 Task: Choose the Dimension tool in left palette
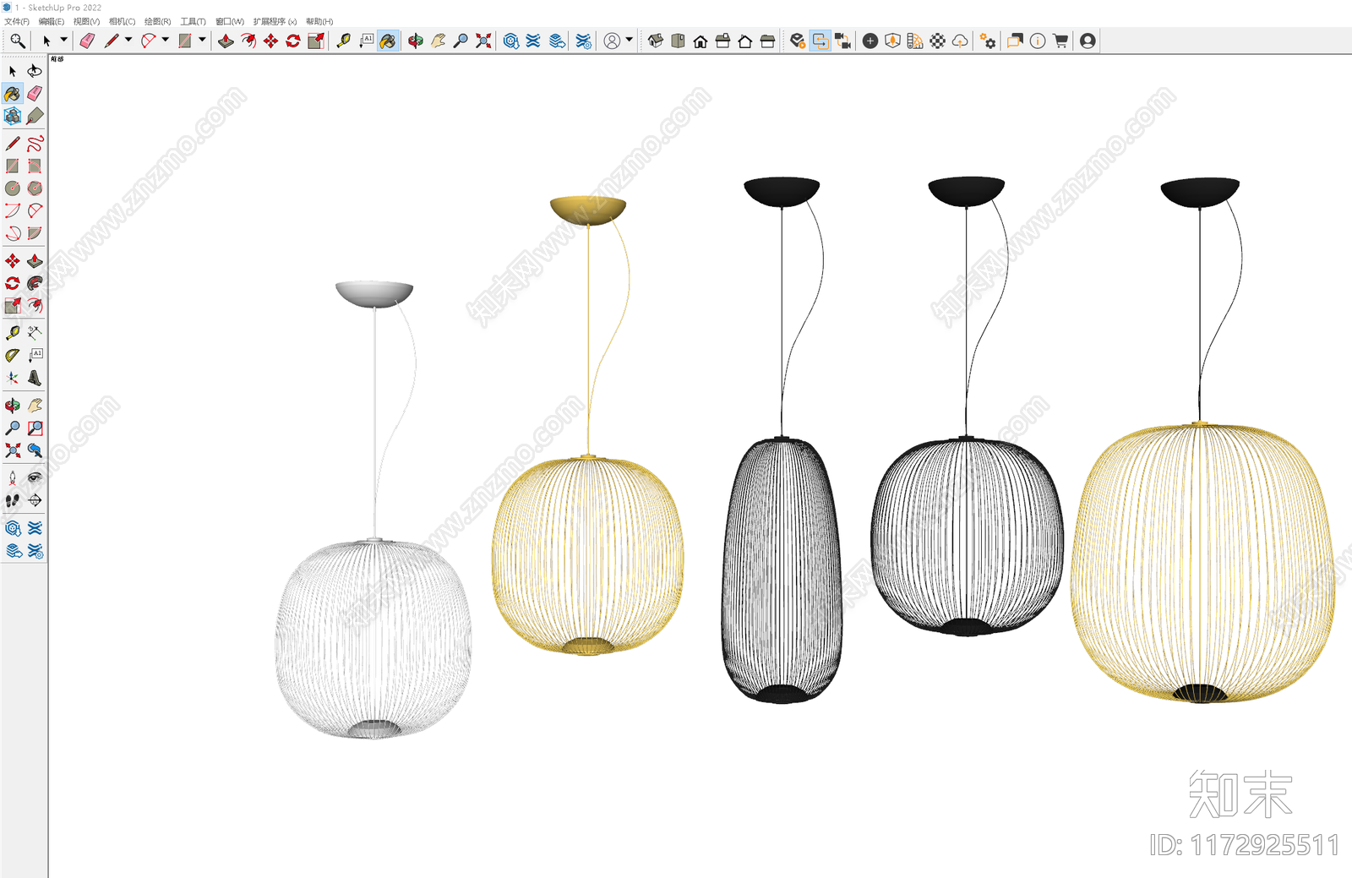35,333
